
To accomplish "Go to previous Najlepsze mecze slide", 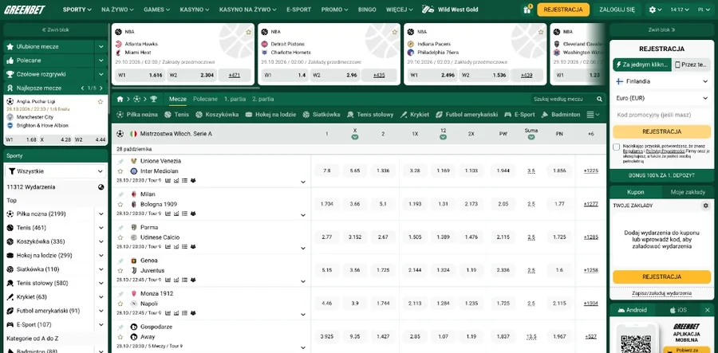I will [x=82, y=88].
